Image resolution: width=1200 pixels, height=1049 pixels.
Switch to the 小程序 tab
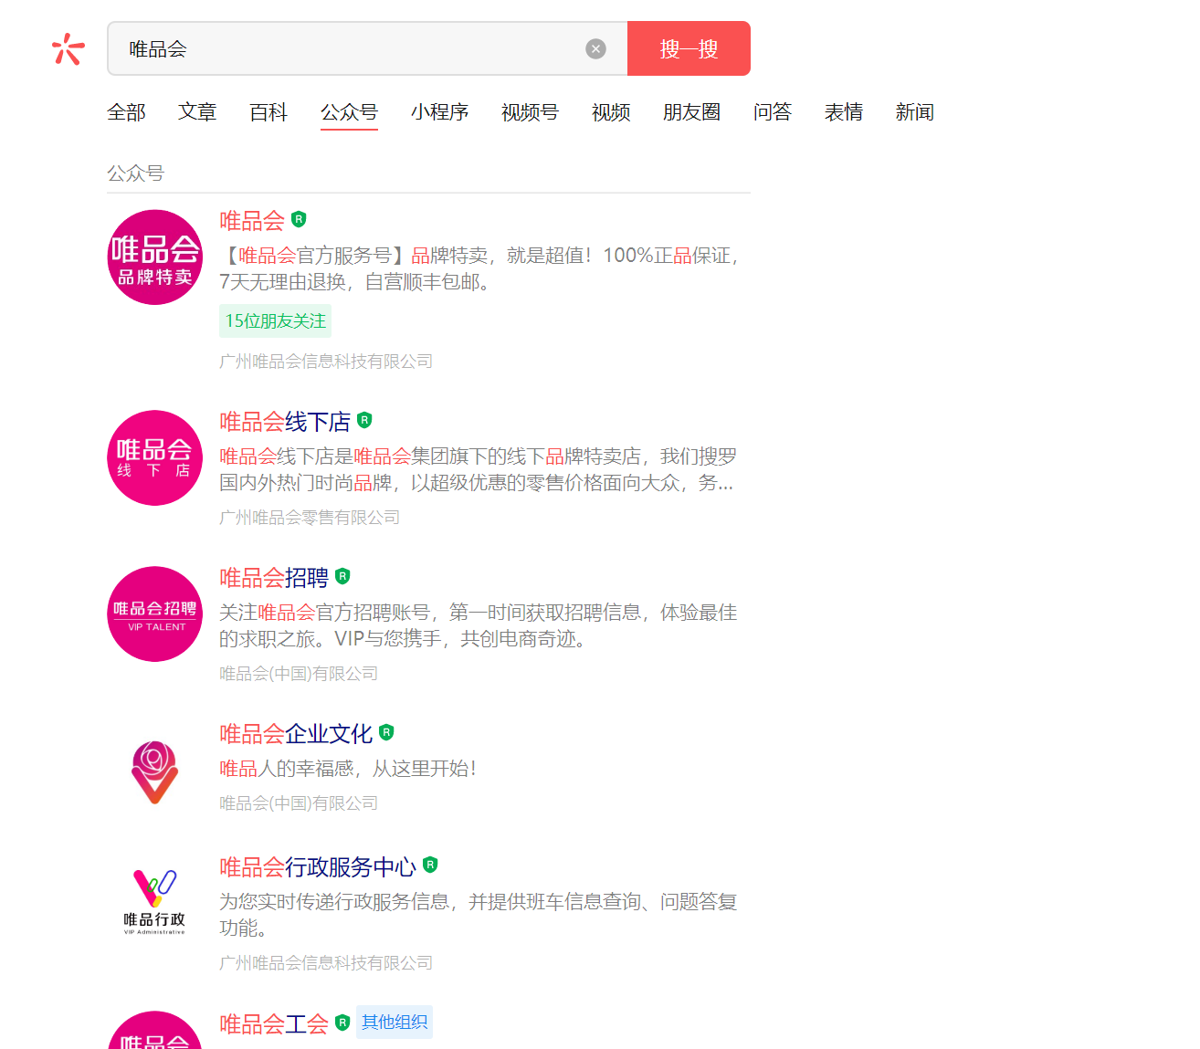(439, 112)
